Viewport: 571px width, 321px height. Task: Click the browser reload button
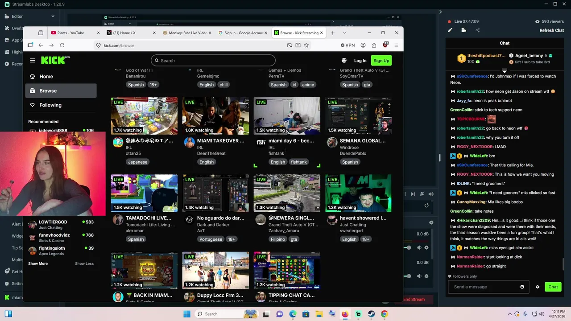pos(62,45)
